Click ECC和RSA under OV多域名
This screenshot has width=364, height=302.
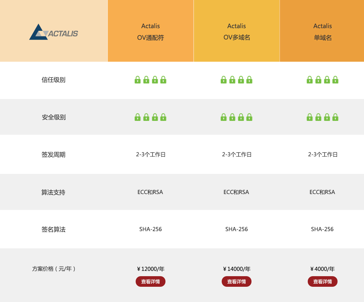[236, 192]
